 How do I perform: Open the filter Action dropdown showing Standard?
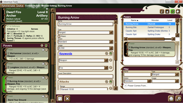[x=149, y=81]
